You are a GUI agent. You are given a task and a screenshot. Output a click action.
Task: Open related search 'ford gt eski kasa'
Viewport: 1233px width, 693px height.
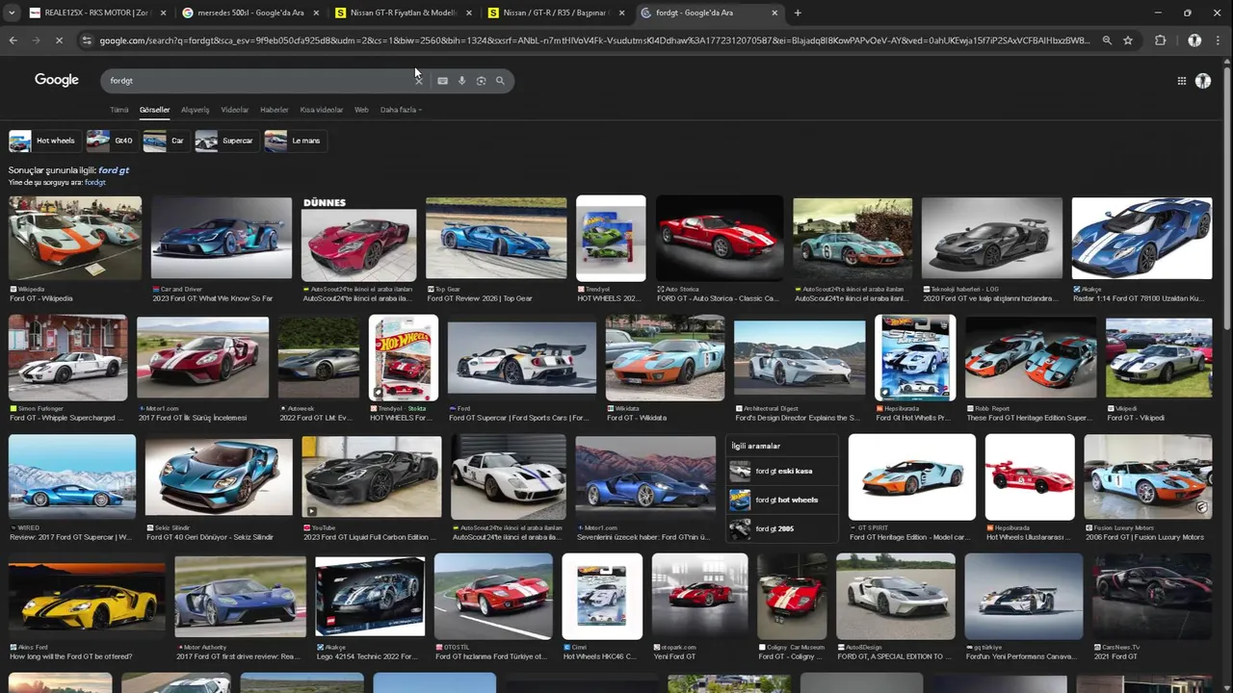(x=781, y=471)
